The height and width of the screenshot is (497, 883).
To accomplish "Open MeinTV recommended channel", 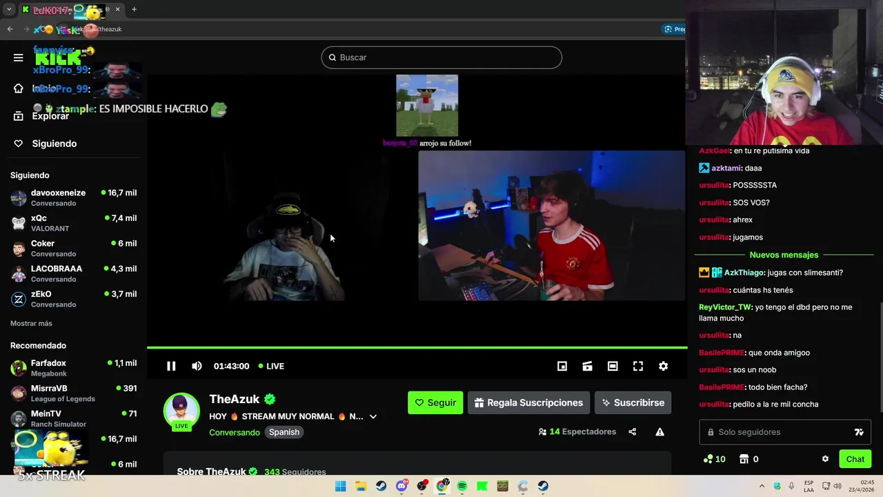I will pyautogui.click(x=73, y=418).
